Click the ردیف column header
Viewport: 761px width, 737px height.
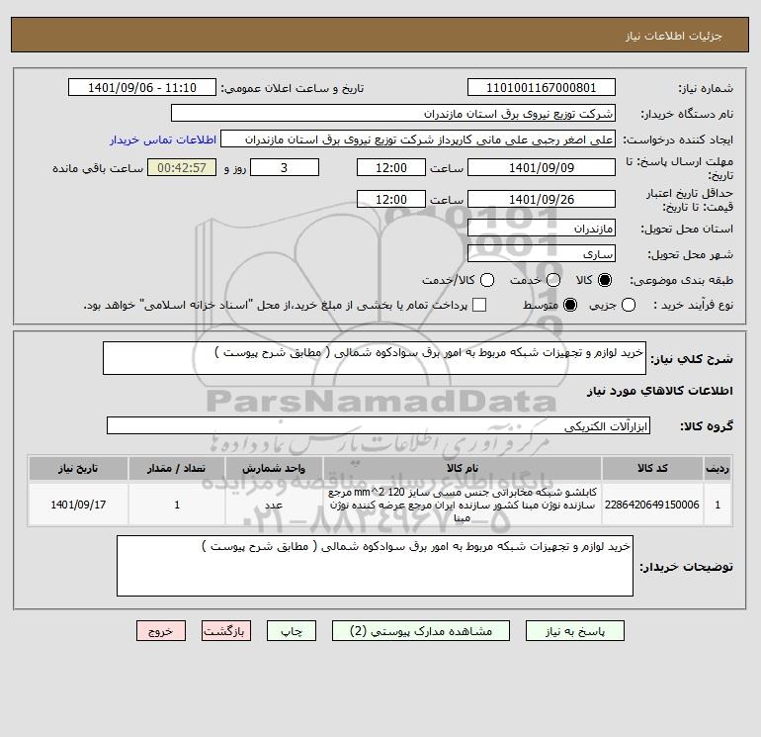pos(718,468)
